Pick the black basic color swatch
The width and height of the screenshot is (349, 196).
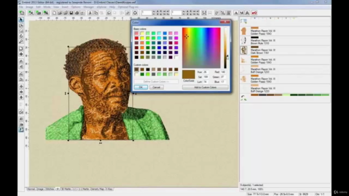coord(136,57)
